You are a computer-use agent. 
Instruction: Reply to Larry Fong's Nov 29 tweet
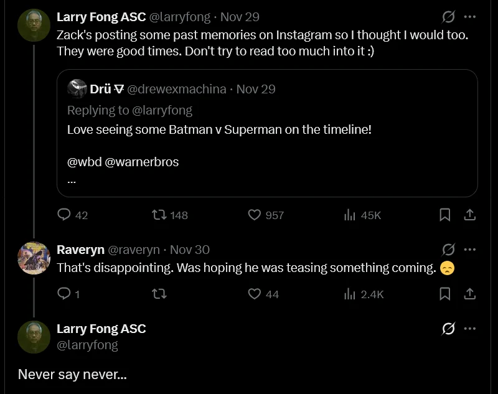point(65,215)
